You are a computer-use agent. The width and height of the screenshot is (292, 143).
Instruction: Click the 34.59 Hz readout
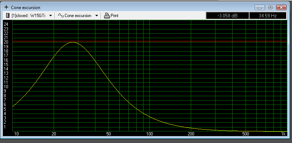coord(268,16)
